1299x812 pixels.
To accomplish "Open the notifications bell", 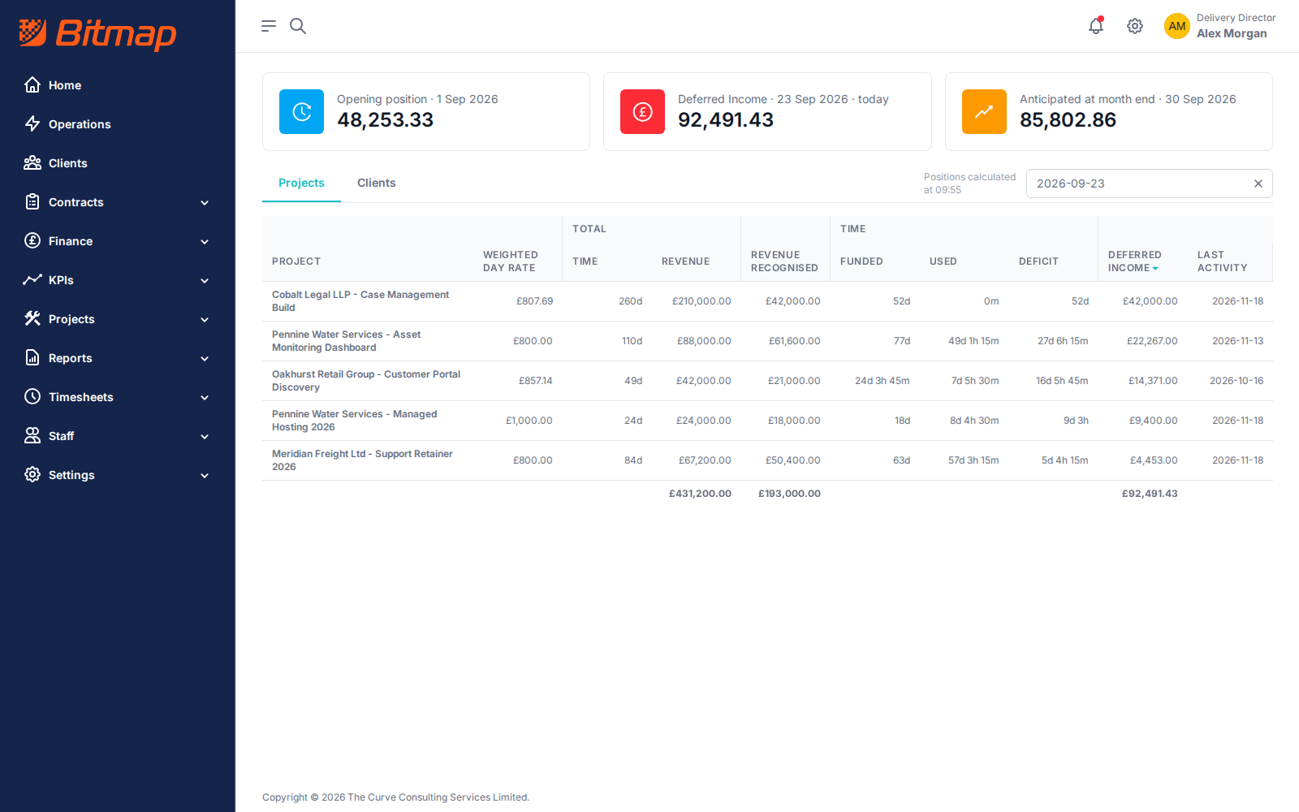I will [x=1096, y=26].
